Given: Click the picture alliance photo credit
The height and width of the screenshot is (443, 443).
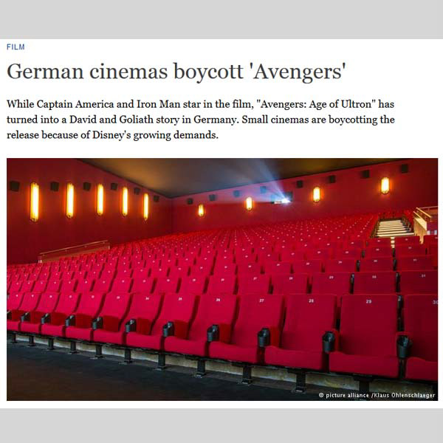Looking at the screenshot, I should 377,395.
